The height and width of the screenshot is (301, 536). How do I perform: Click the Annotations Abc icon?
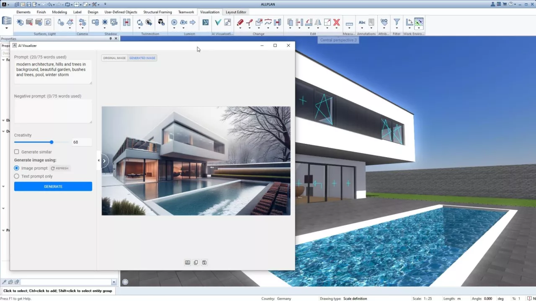362,23
